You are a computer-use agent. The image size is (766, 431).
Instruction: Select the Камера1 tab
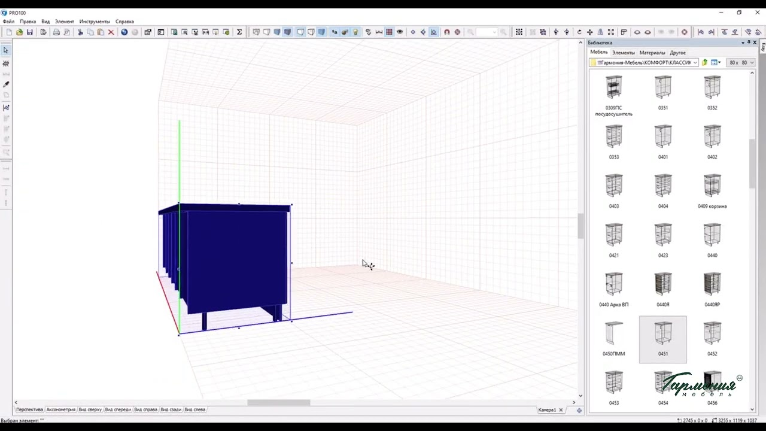click(x=547, y=410)
